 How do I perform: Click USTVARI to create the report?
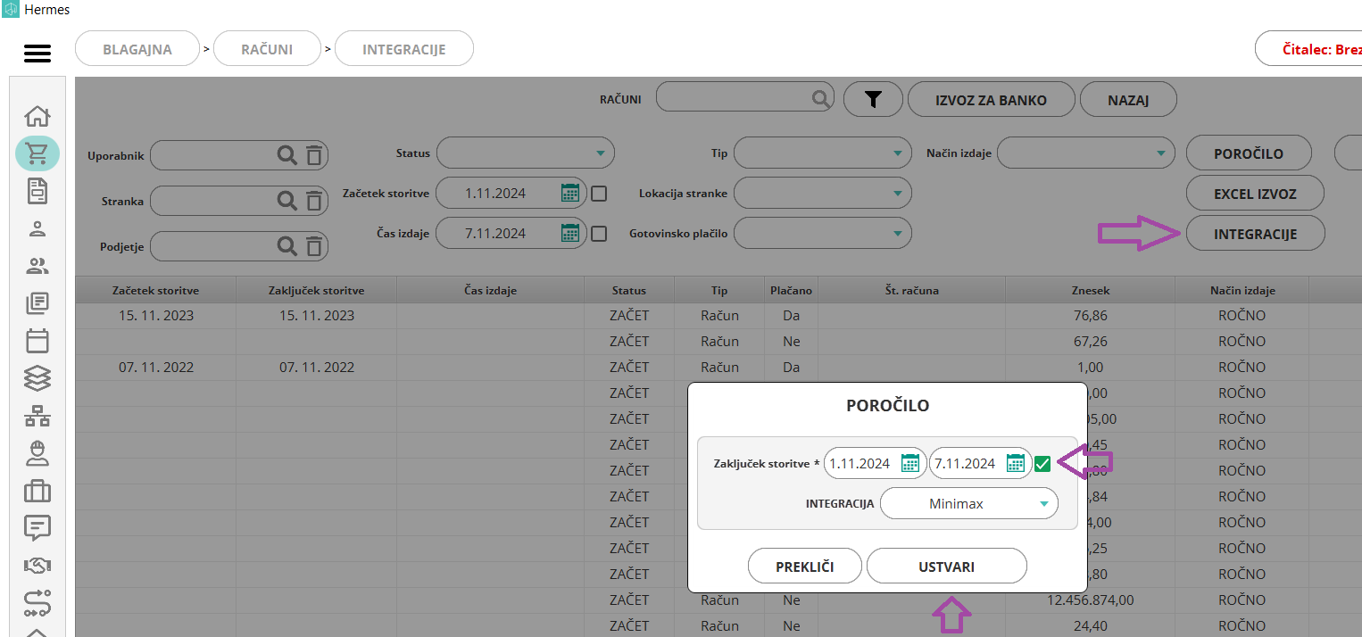click(x=947, y=567)
